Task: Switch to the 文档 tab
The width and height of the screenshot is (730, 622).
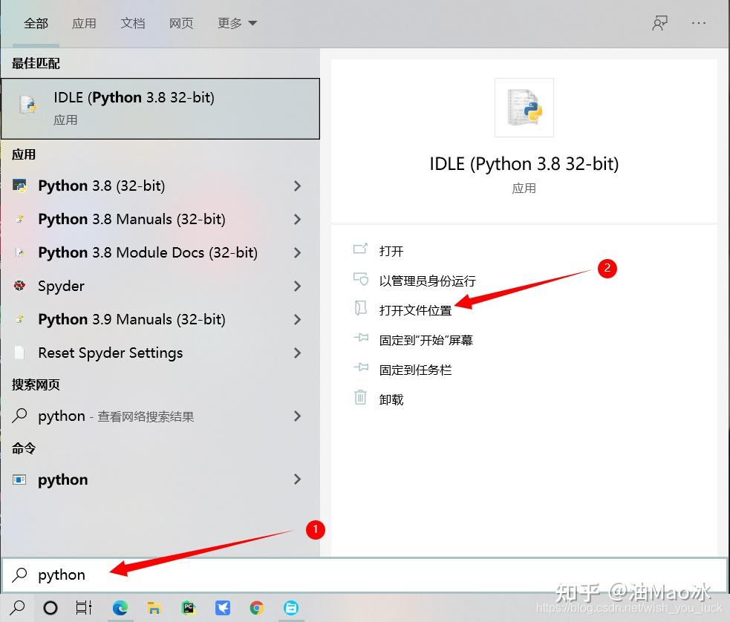Action: 133,23
